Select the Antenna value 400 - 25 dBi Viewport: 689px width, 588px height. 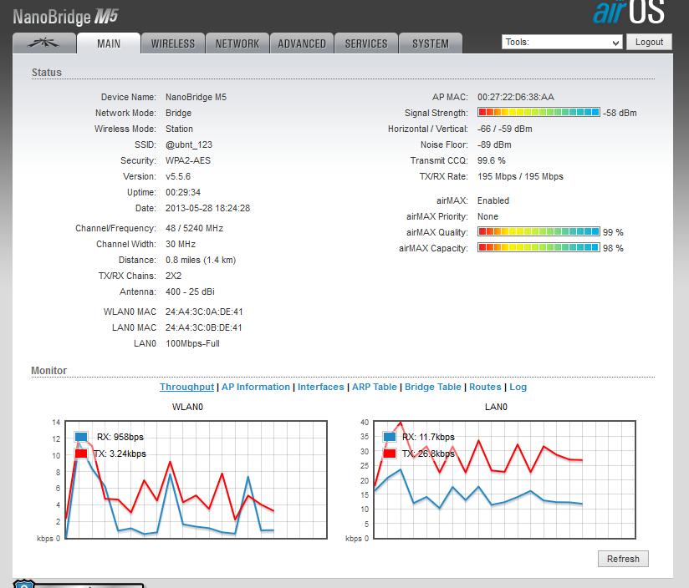[x=190, y=291]
